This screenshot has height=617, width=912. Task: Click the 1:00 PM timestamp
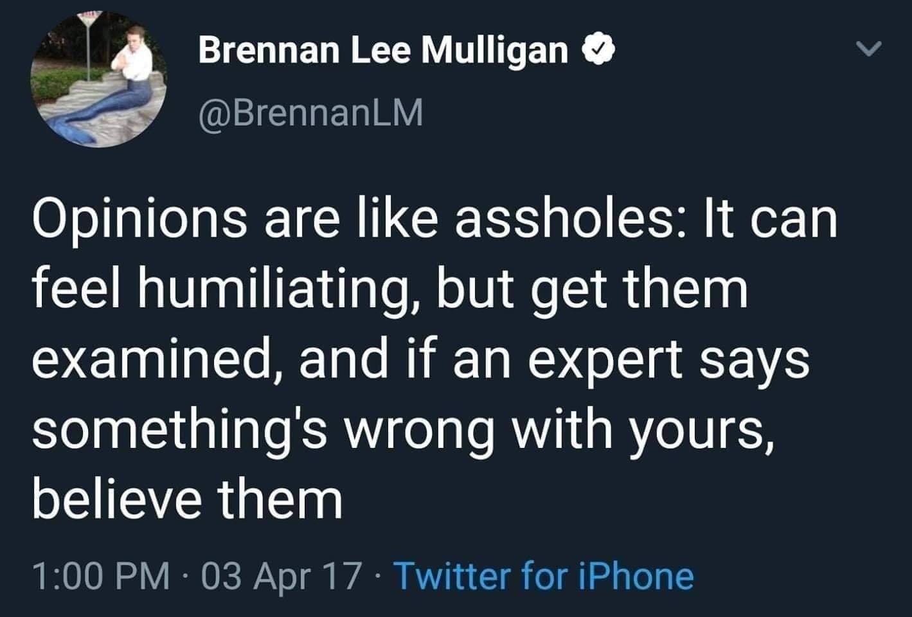(101, 576)
